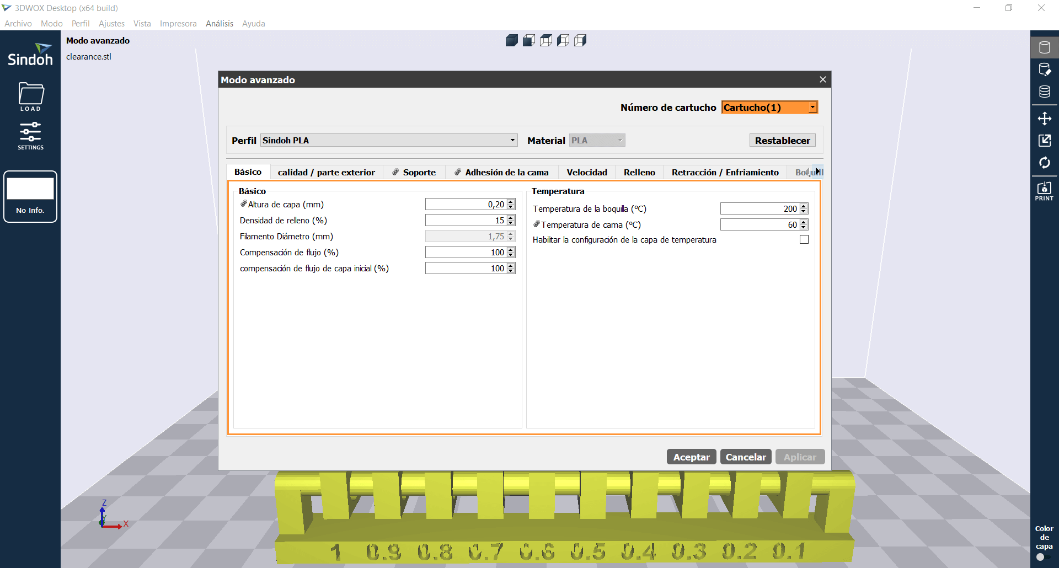Click the Compensación de flujo value field
The height and width of the screenshot is (568, 1059).
466,253
